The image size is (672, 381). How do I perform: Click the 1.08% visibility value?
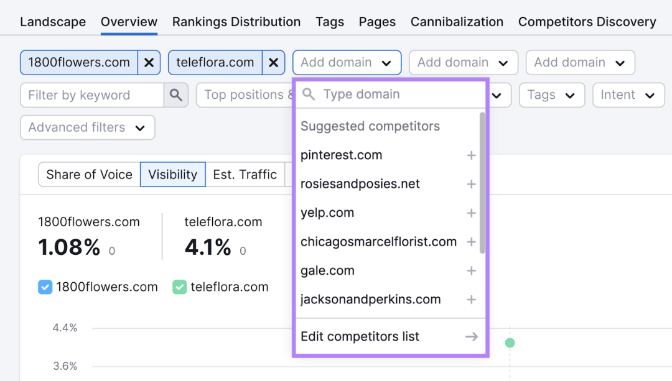(x=69, y=247)
